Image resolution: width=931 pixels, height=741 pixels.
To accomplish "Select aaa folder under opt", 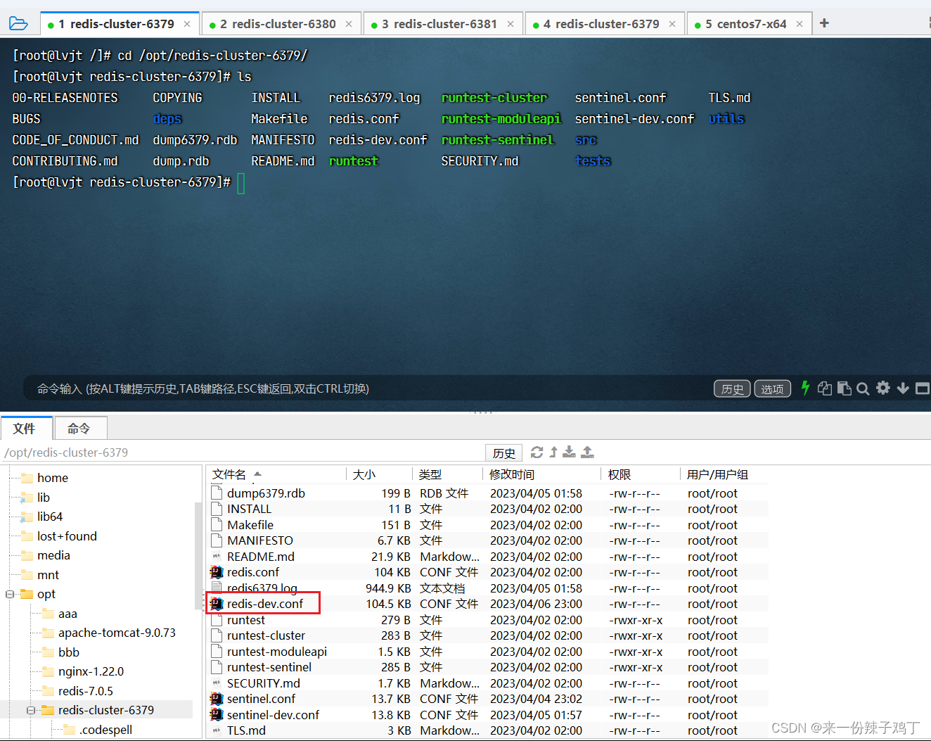I will [68, 614].
